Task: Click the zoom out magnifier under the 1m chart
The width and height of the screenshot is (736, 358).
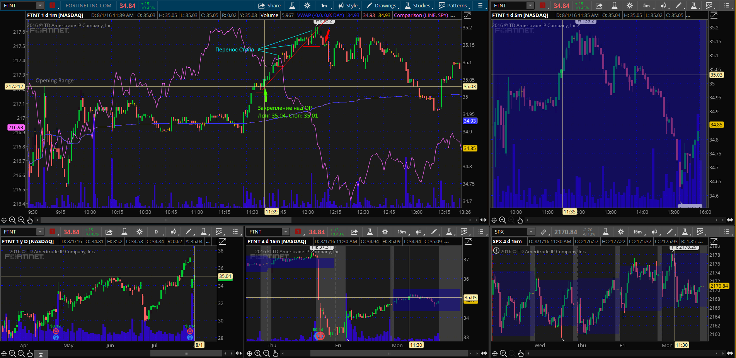Action: 21,220
